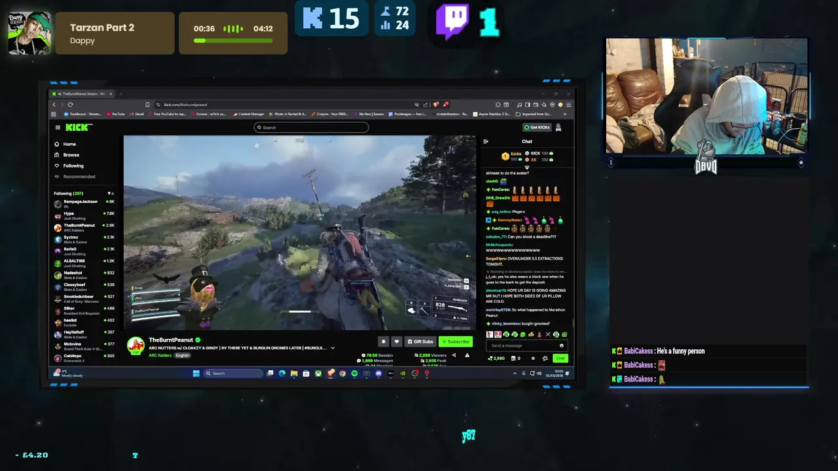The width and height of the screenshot is (838, 471).
Task: Open RampageJackson channel in following list
Action: click(x=84, y=203)
